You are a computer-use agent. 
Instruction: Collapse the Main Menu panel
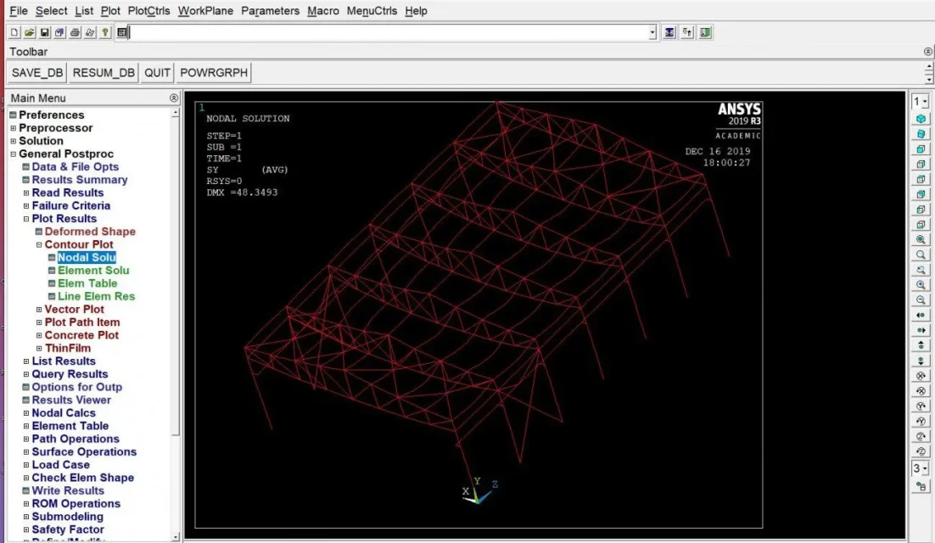pos(174,98)
